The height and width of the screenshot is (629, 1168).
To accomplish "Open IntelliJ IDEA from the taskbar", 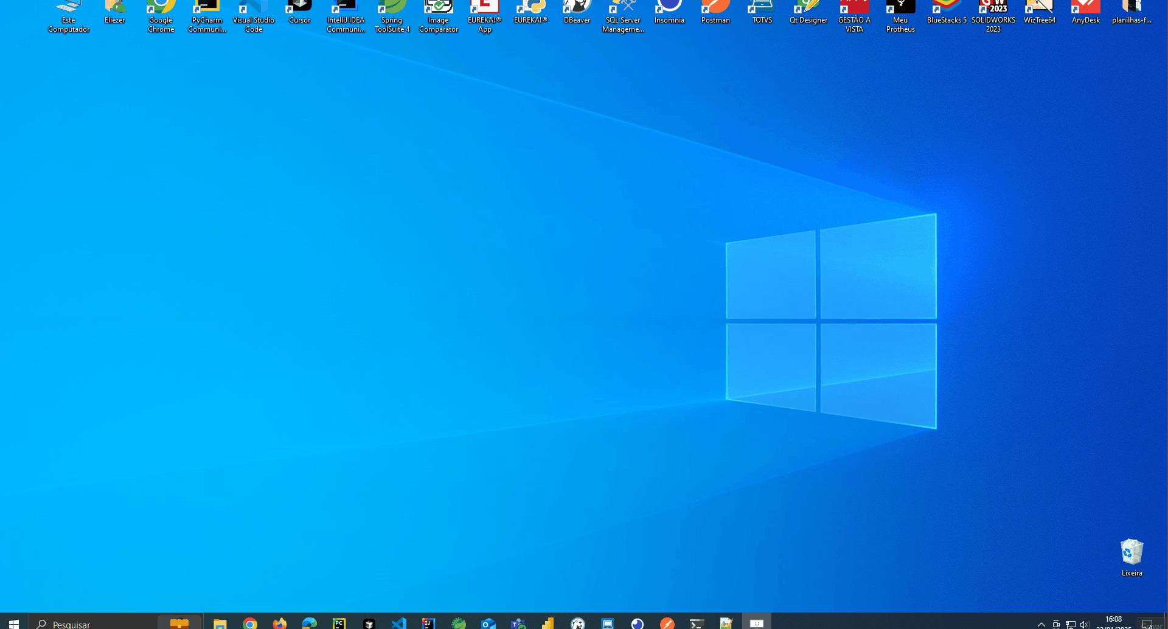I will [x=428, y=623].
